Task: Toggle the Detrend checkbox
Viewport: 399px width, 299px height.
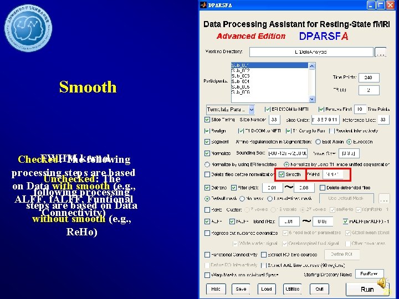Action: (x=207, y=188)
